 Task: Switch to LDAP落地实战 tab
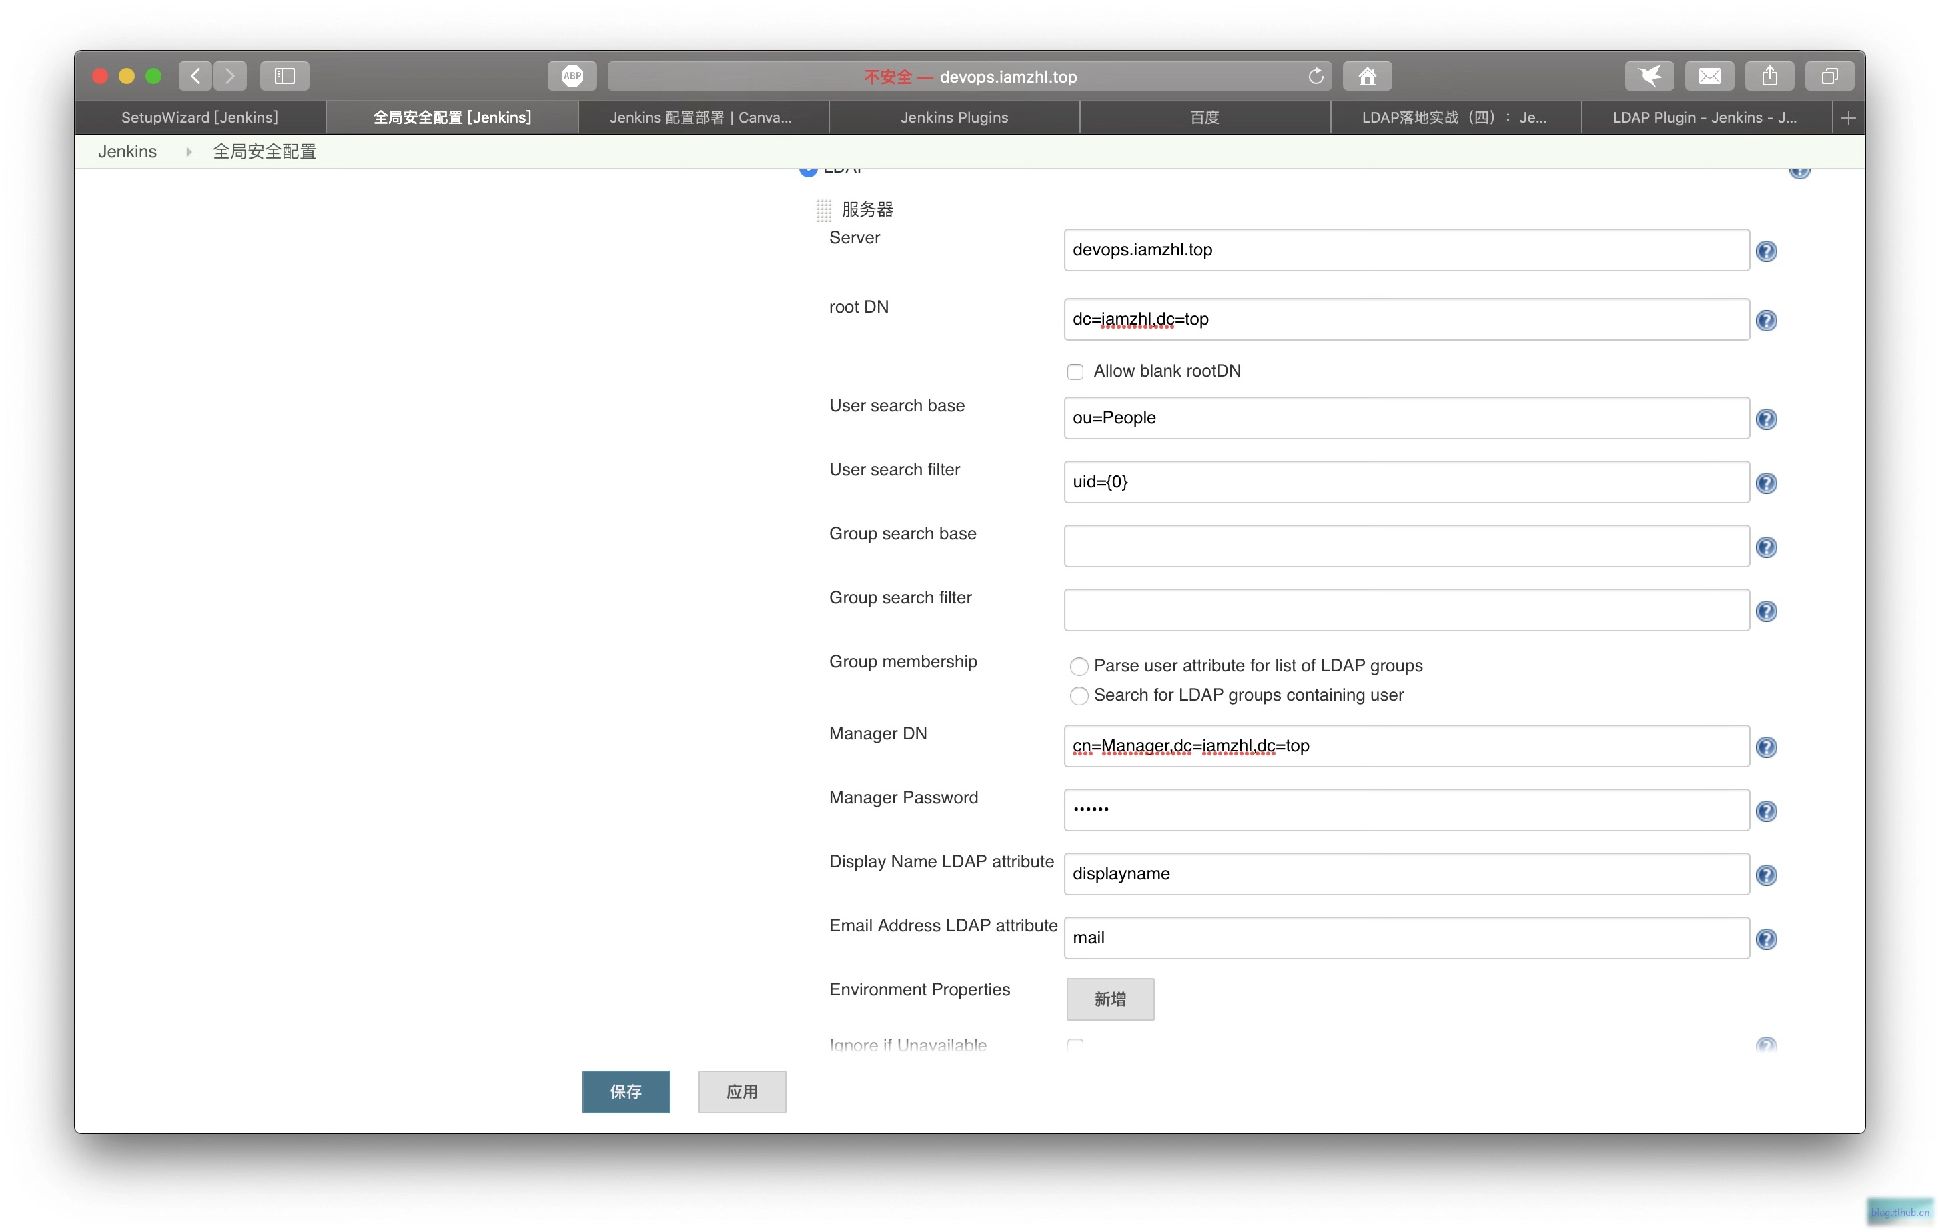pyautogui.click(x=1455, y=117)
